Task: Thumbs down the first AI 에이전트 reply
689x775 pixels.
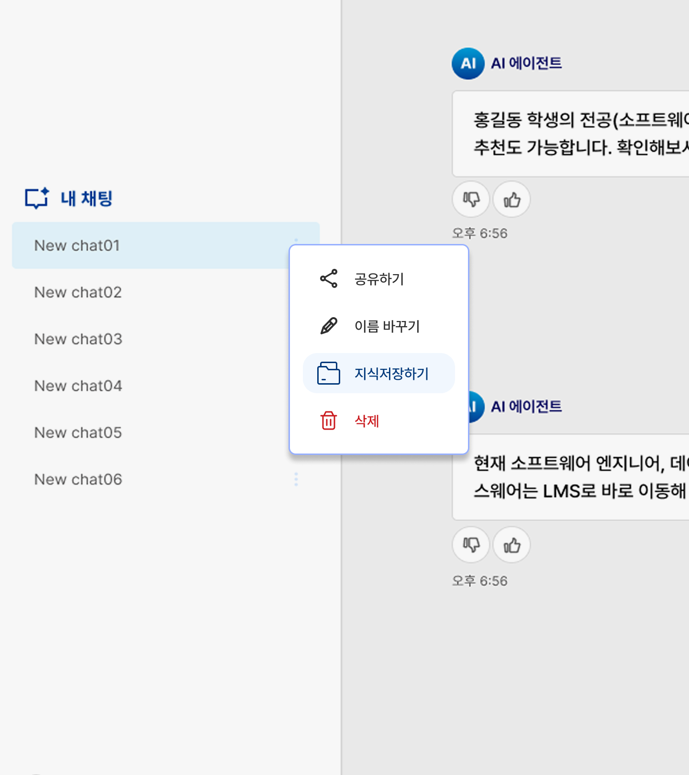Action: click(x=471, y=199)
